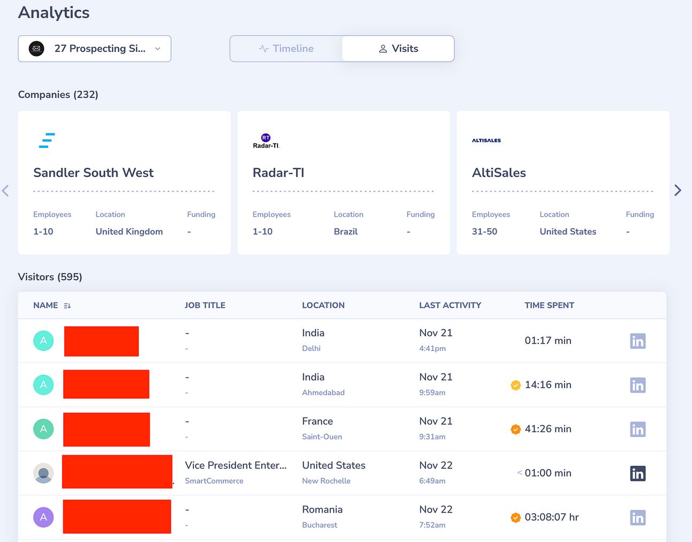Open LinkedIn profile for the Bucharest visitor
The width and height of the screenshot is (692, 542).
pyautogui.click(x=638, y=518)
